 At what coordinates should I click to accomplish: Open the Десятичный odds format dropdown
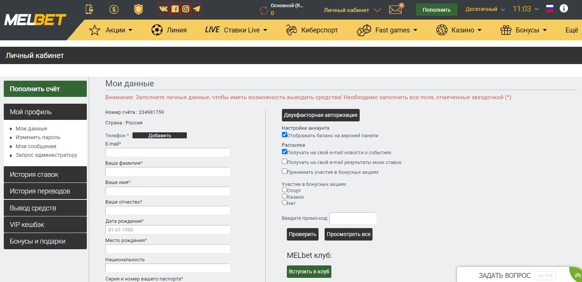coord(485,9)
